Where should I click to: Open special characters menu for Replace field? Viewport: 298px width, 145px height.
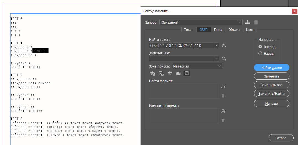224,59
